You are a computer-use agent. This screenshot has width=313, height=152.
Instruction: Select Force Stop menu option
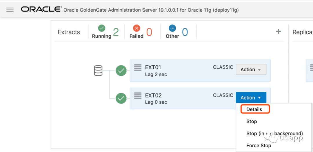coord(259,146)
